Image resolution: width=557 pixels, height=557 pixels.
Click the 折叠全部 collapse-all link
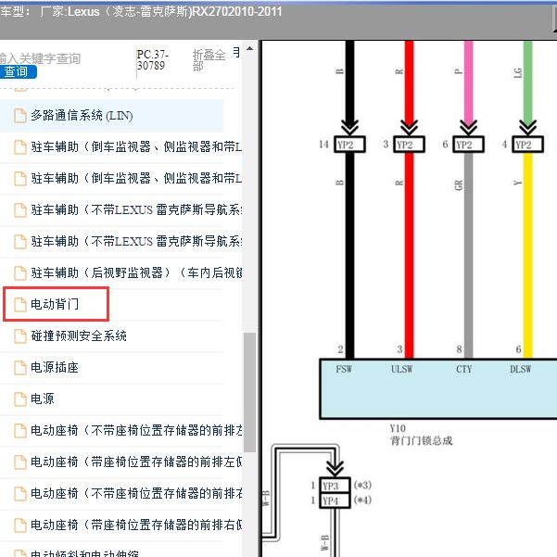pyautogui.click(x=209, y=60)
